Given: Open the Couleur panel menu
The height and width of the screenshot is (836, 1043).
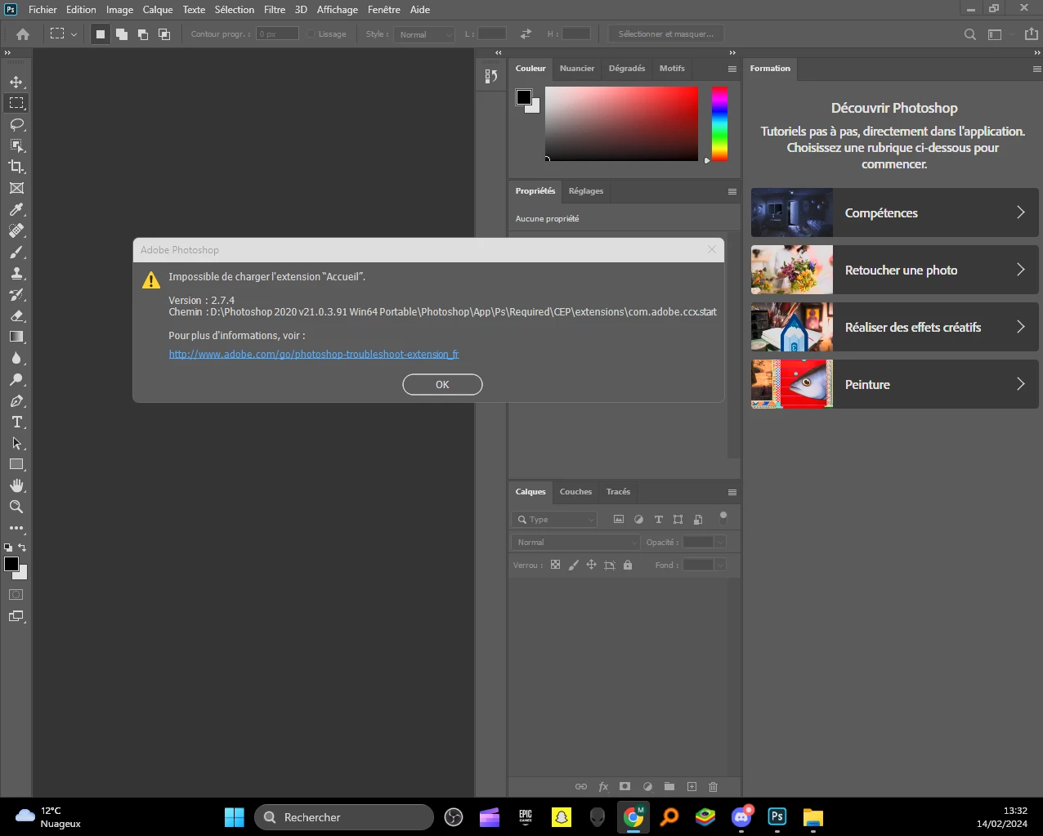Looking at the screenshot, I should coord(732,69).
